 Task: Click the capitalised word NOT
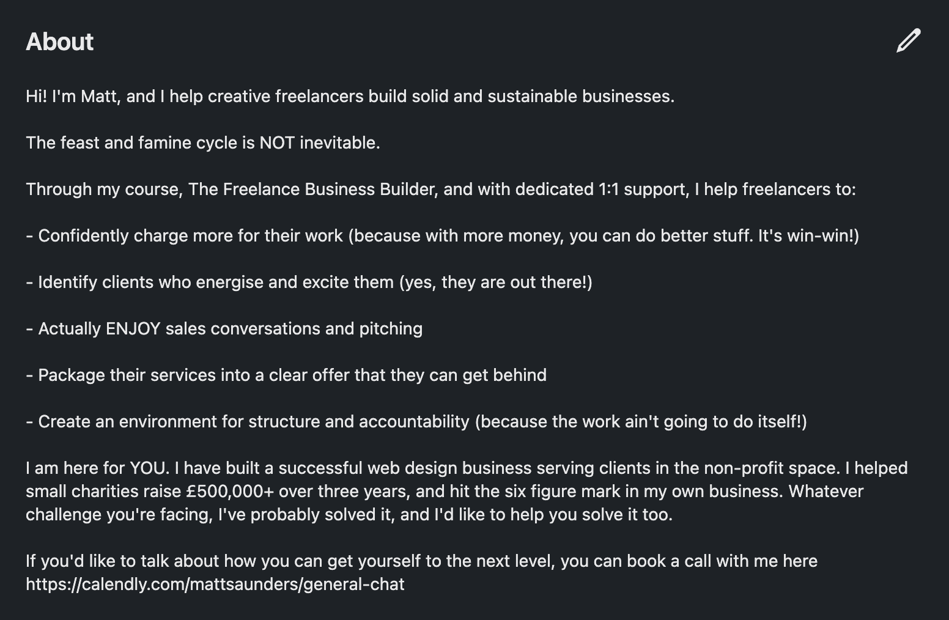coord(277,142)
